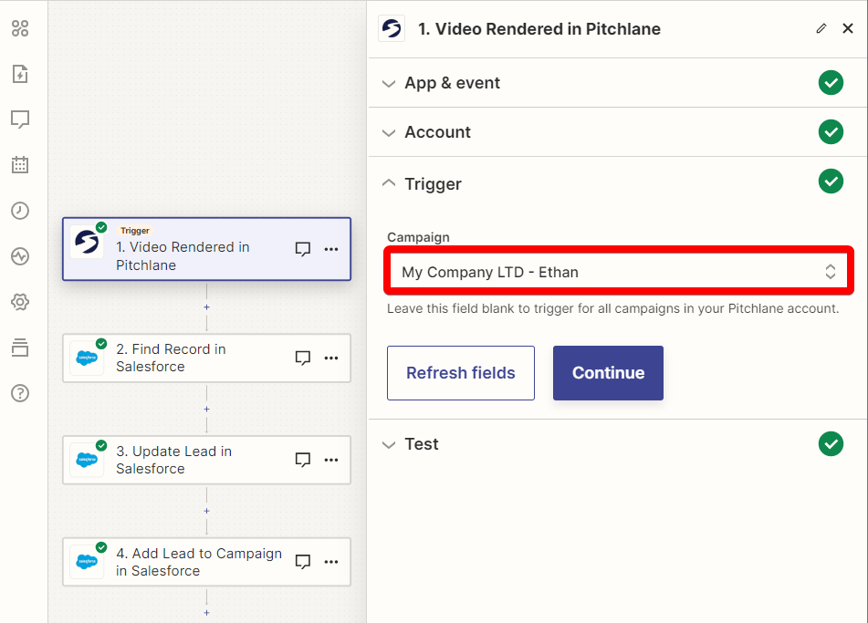Screen dimensions: 868x623
Task: Add comment on Video Rendered in Pitchlane step
Action: (303, 249)
